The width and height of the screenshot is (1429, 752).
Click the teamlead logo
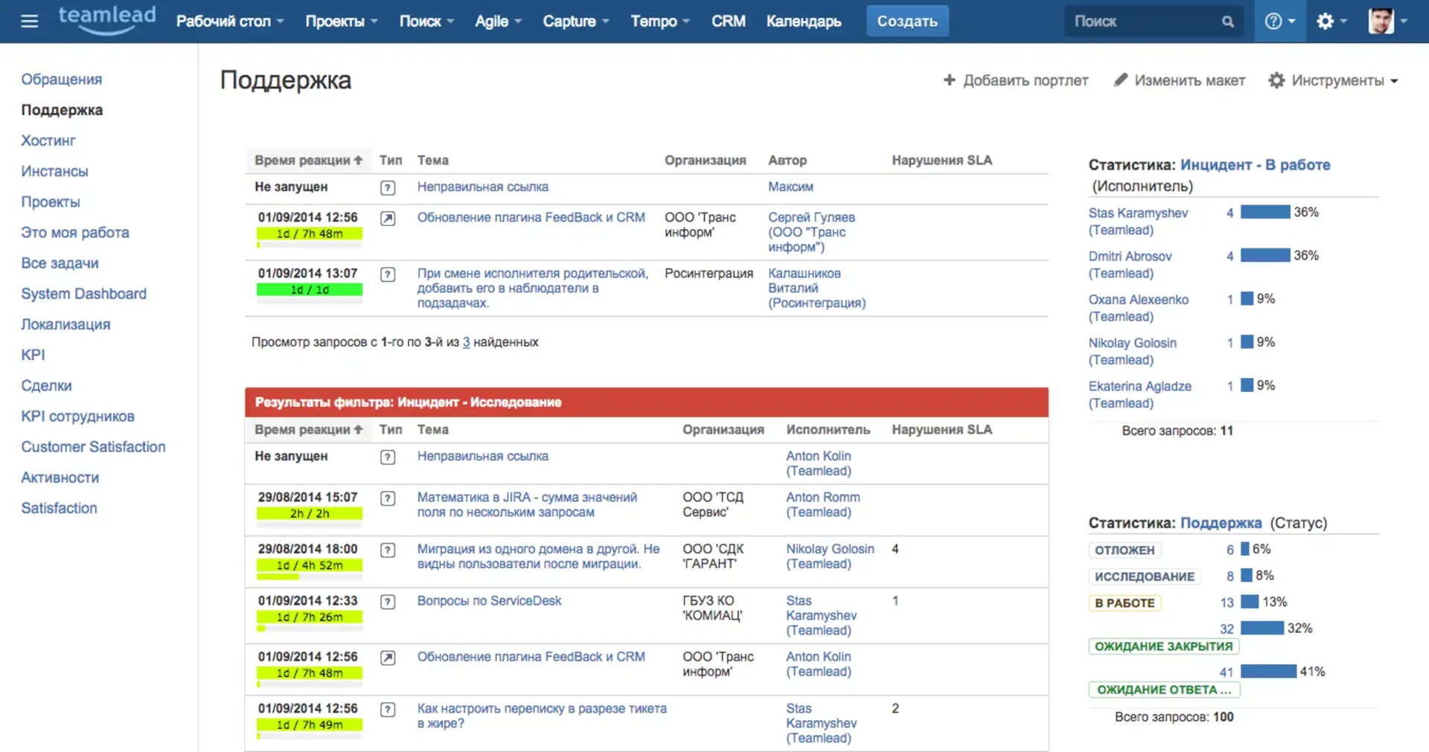point(106,19)
